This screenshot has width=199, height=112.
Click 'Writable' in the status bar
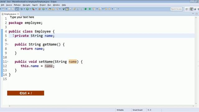(x=120, y=110)
